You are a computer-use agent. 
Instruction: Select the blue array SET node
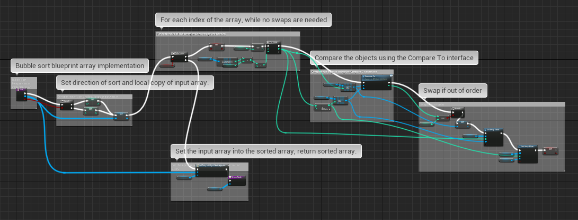coord(121,117)
